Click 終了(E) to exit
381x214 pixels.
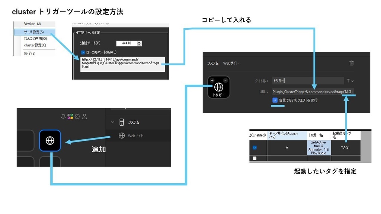click(x=29, y=53)
